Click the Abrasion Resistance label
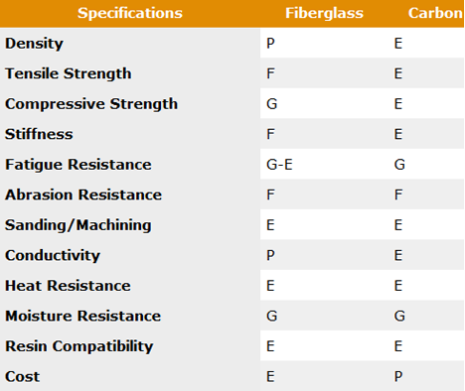 pos(83,195)
